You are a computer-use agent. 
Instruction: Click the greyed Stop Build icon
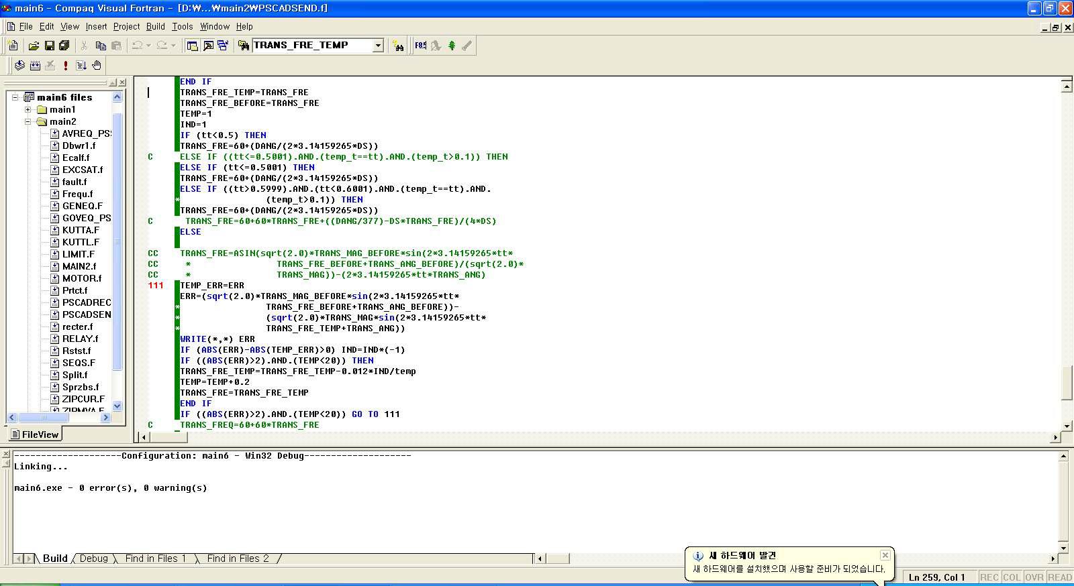50,65
